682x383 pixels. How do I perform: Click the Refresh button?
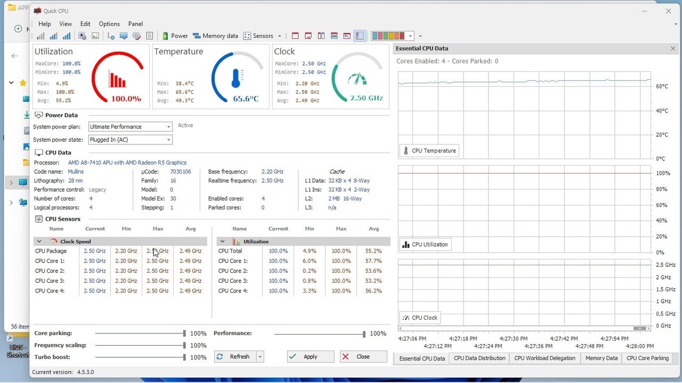[x=234, y=357]
